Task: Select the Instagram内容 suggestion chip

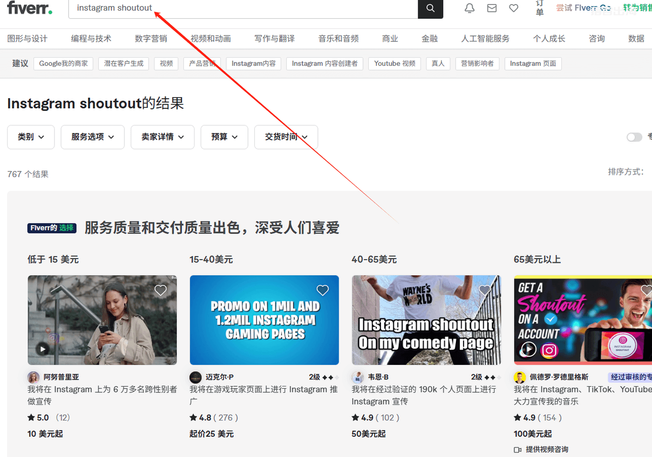Action: [254, 64]
